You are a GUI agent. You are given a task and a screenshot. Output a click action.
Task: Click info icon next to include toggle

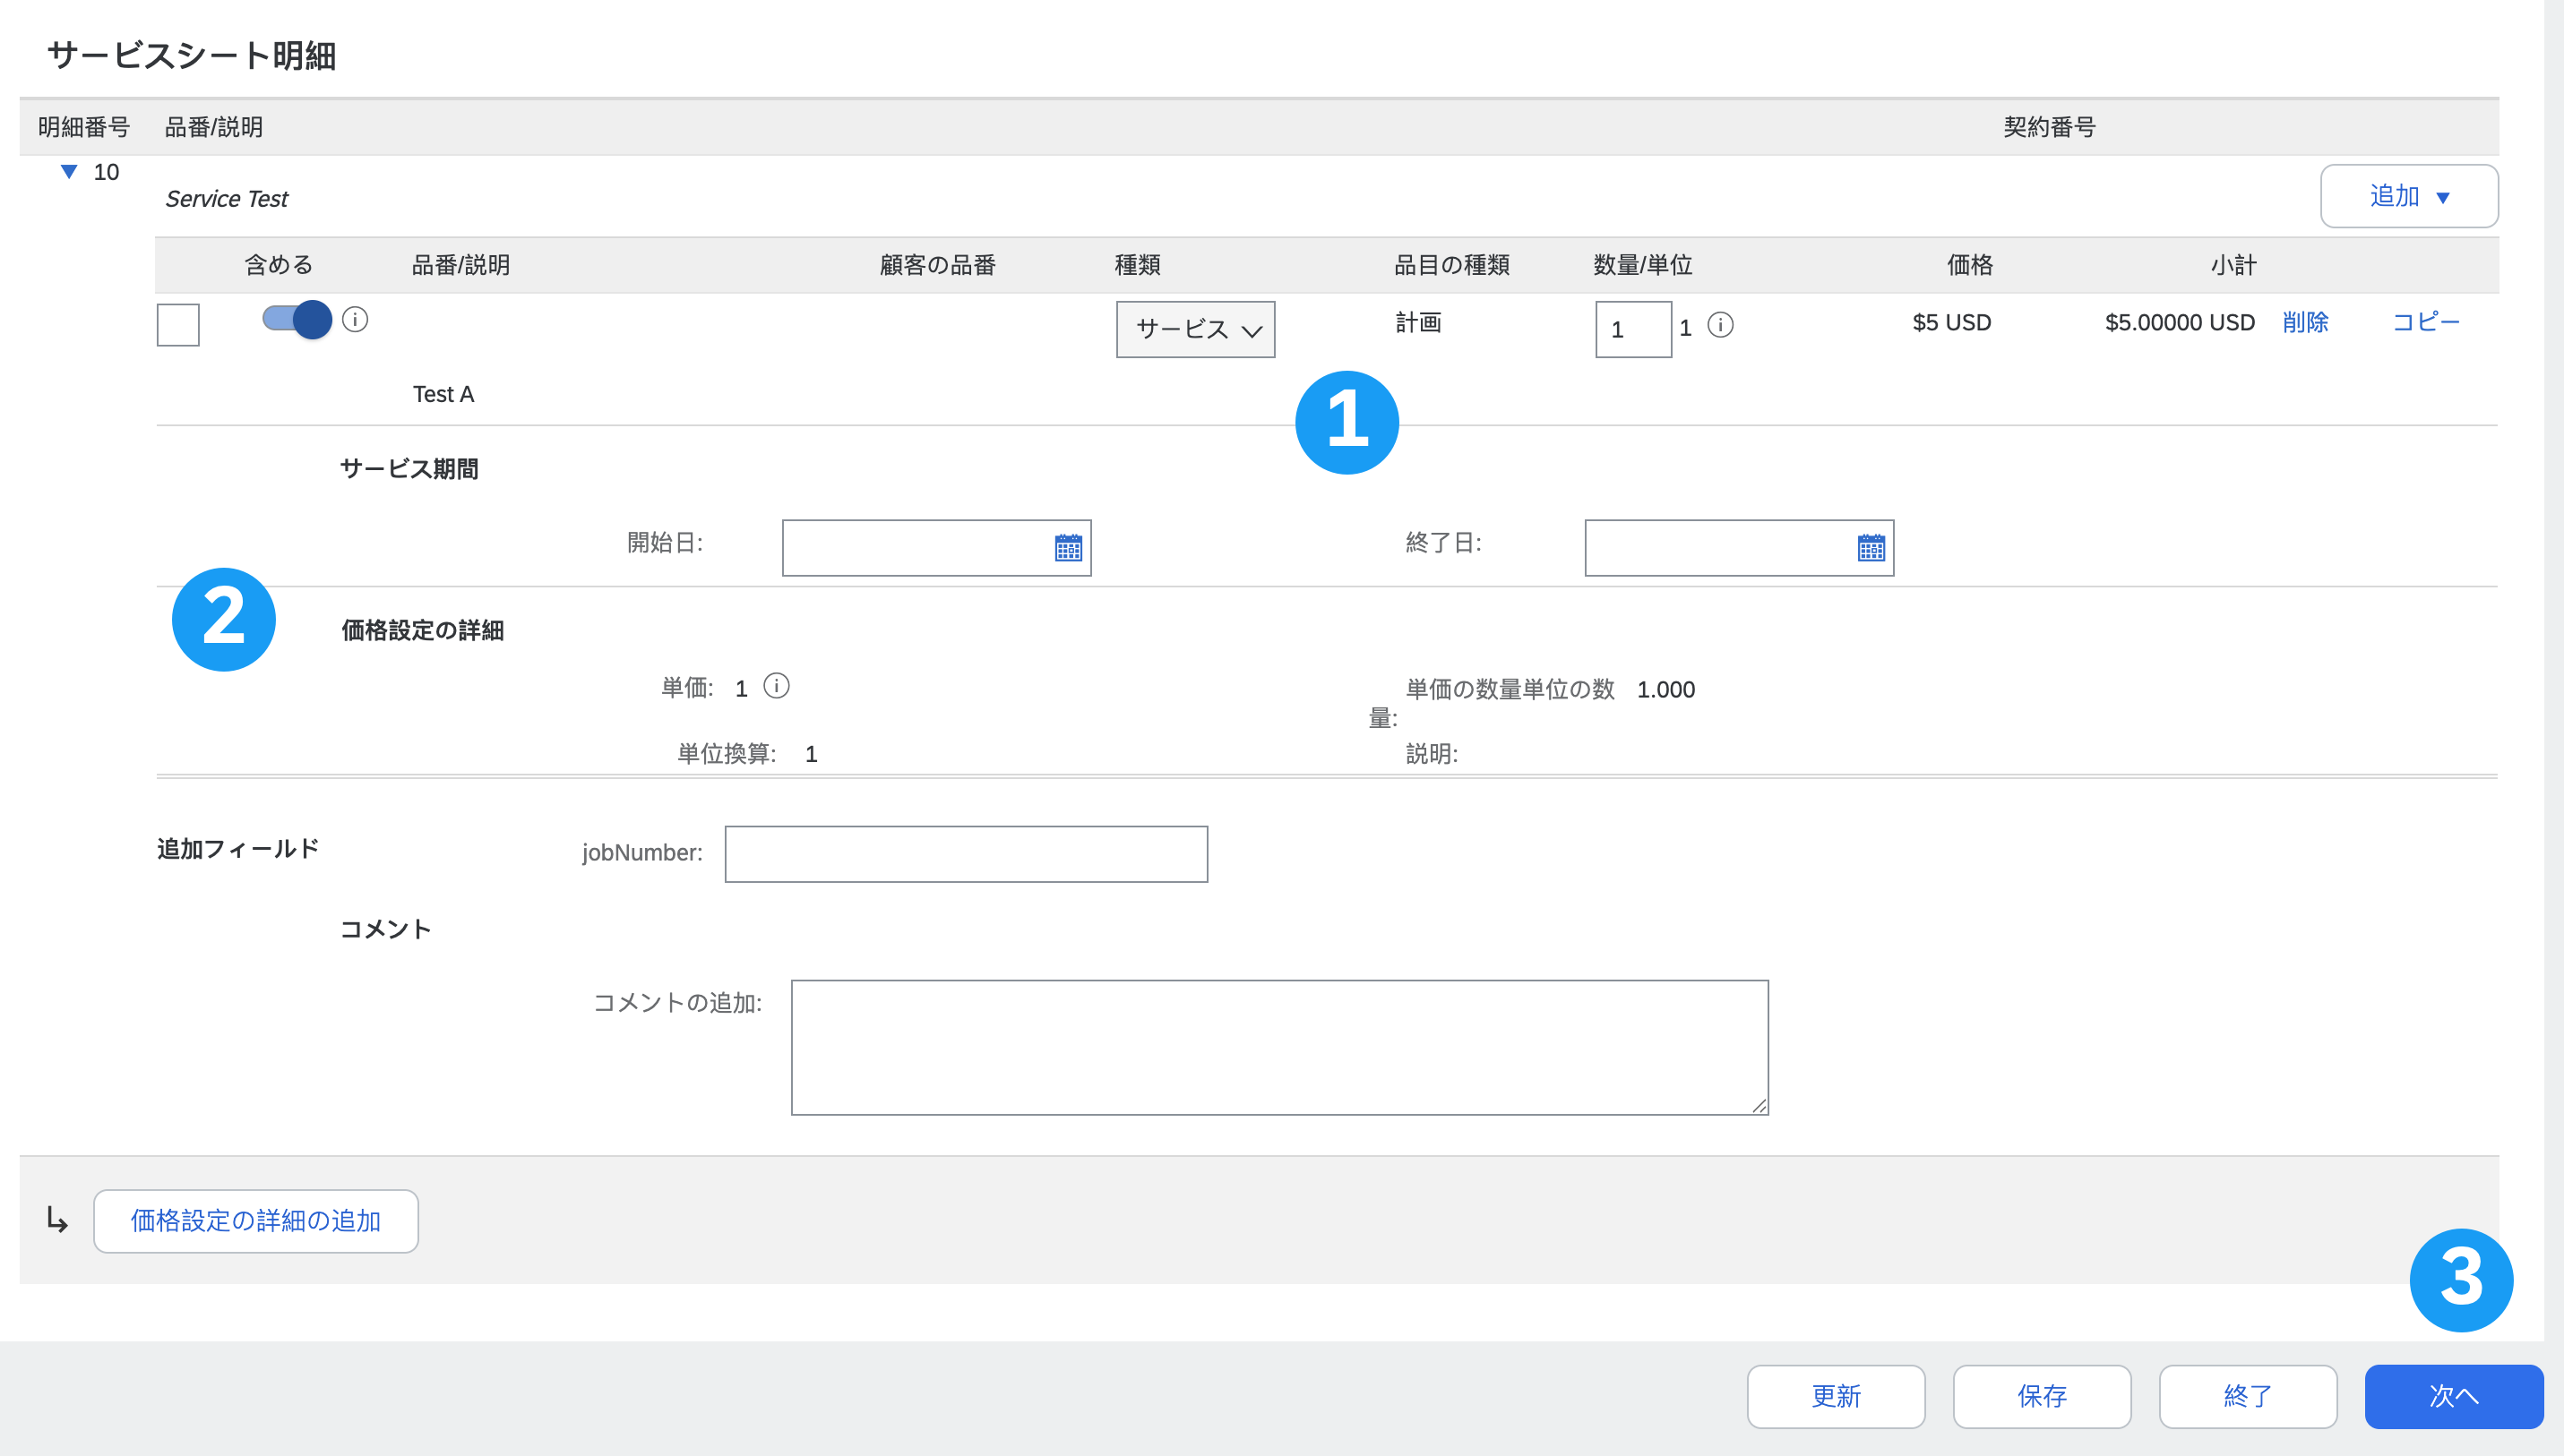tap(355, 320)
